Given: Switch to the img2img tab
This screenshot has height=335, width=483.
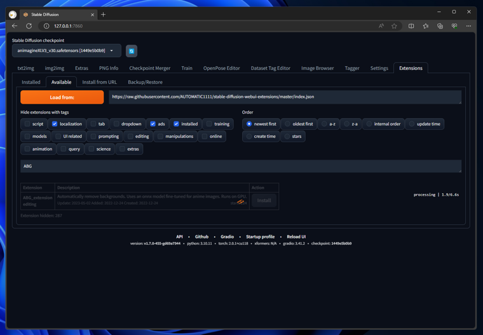Looking at the screenshot, I should pyautogui.click(x=55, y=68).
